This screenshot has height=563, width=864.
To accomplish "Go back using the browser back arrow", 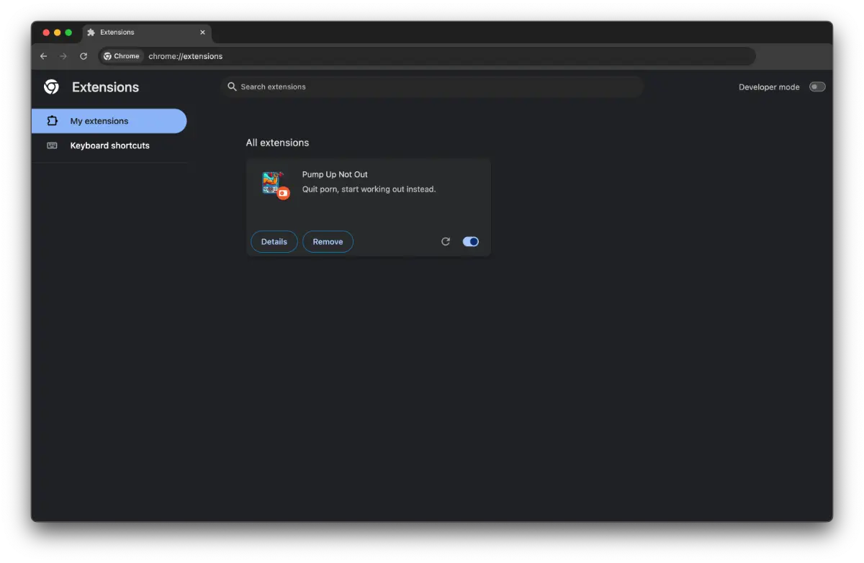I will 44,56.
